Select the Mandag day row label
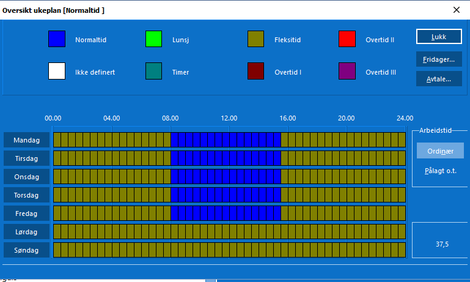The height and width of the screenshot is (282, 470). 27,140
